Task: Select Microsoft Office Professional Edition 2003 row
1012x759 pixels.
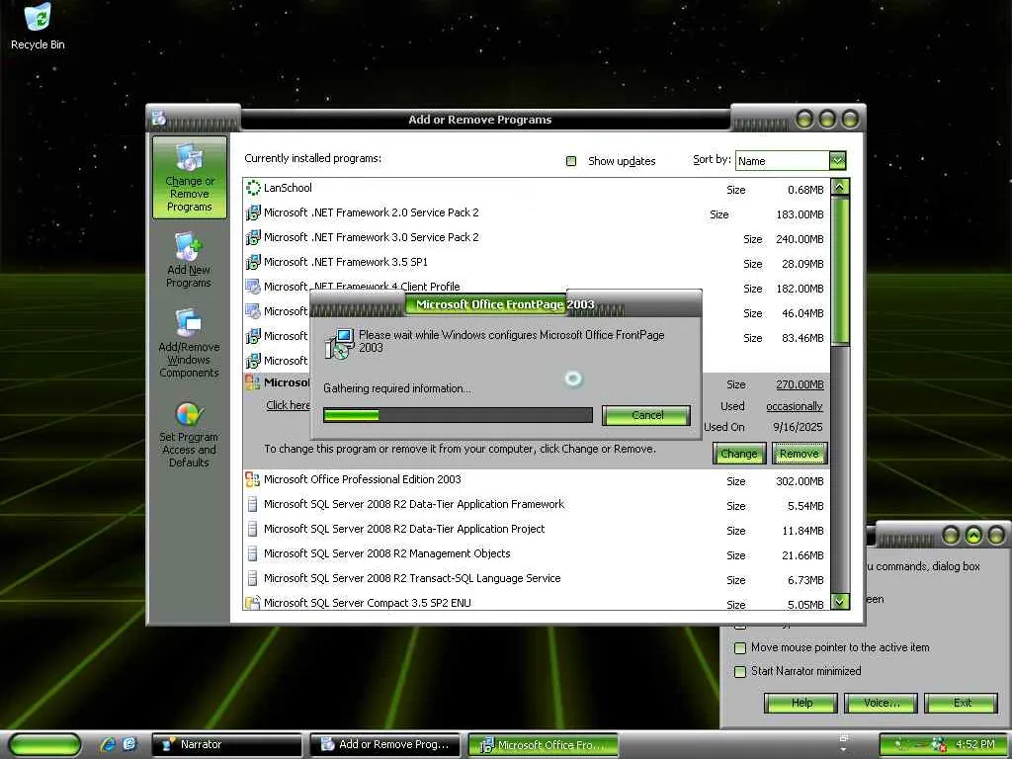Action: [537, 480]
